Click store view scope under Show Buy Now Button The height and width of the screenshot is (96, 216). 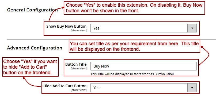pyautogui.click(x=78, y=30)
